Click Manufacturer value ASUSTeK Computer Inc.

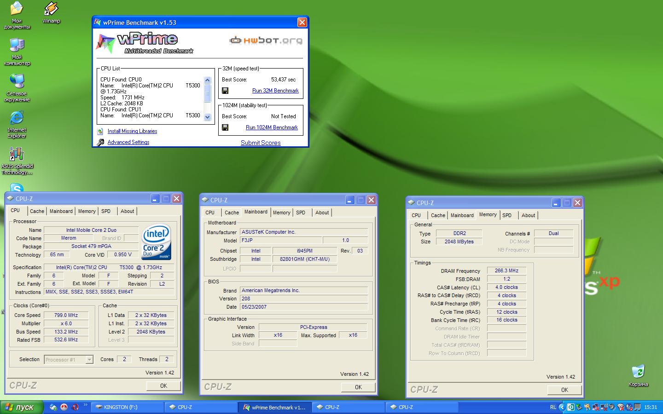304,232
